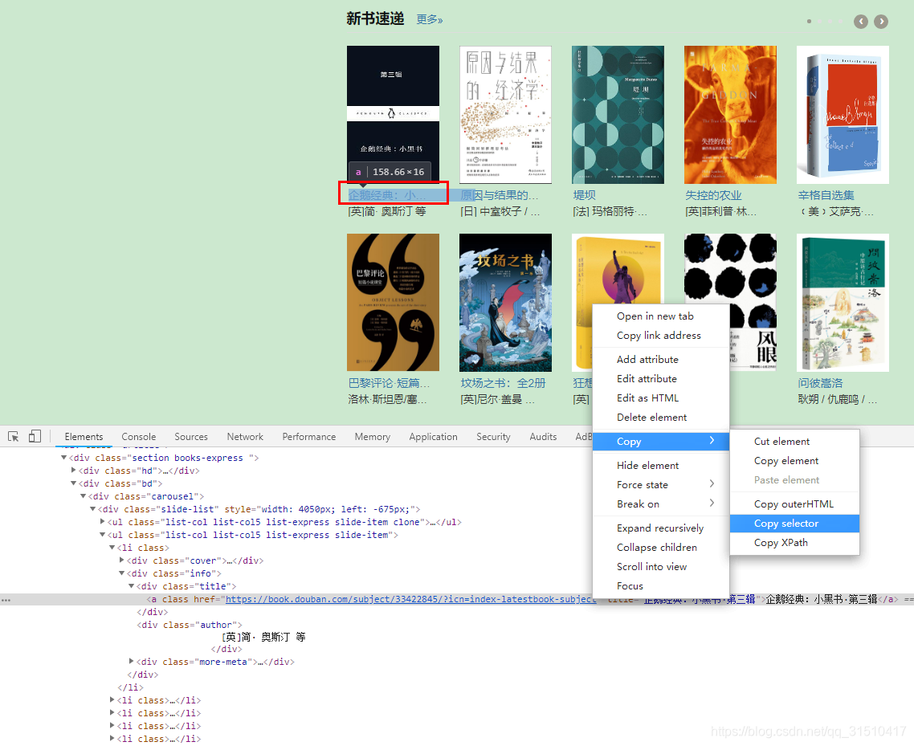Open book link 辛格自选集
914x746 pixels.
(x=826, y=195)
